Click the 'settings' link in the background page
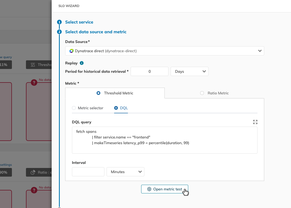Screen dimensions: 291x208 [x=6, y=165]
